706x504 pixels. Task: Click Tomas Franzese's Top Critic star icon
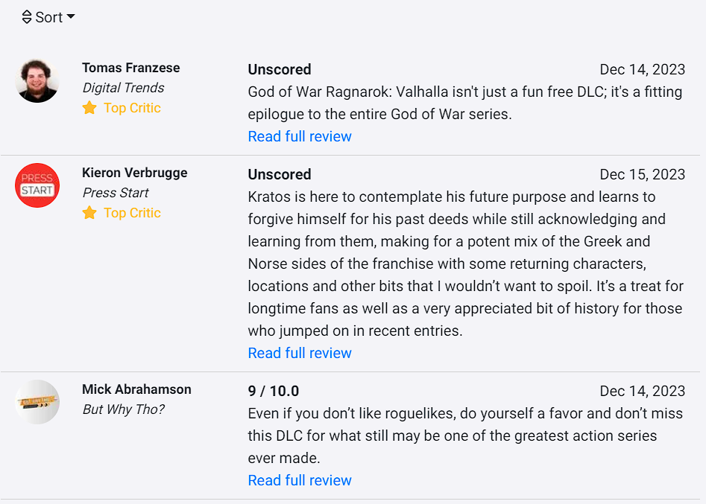[89, 108]
